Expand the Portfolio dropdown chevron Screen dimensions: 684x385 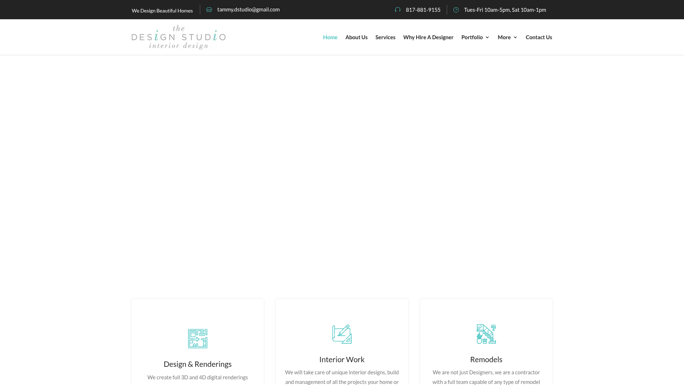tap(487, 37)
